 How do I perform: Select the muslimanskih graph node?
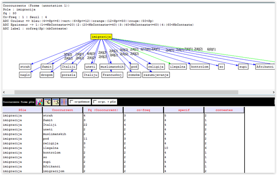click(x=112, y=66)
